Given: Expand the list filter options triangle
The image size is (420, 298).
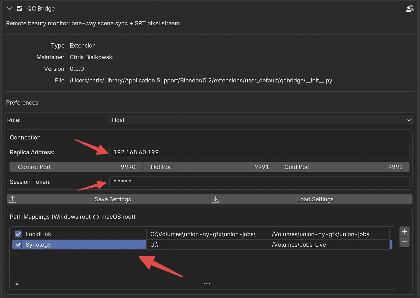Looking at the screenshot, I should tap(17, 284).
